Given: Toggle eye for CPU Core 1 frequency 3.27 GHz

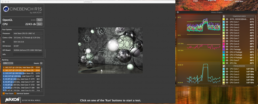Looking at the screenshot, I should click(x=227, y=69).
